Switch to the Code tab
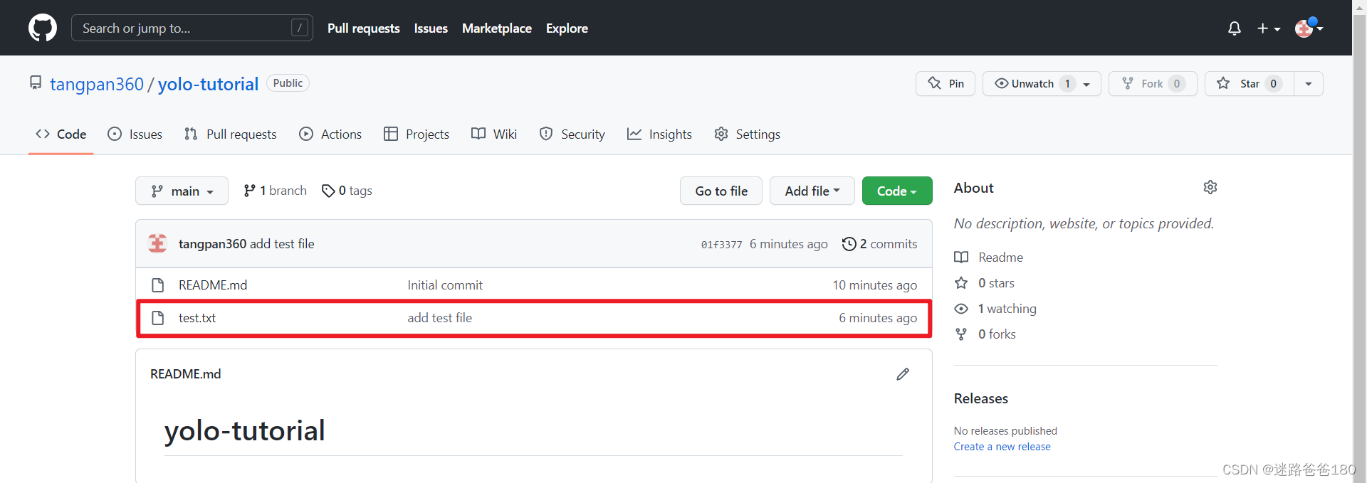 tap(61, 134)
